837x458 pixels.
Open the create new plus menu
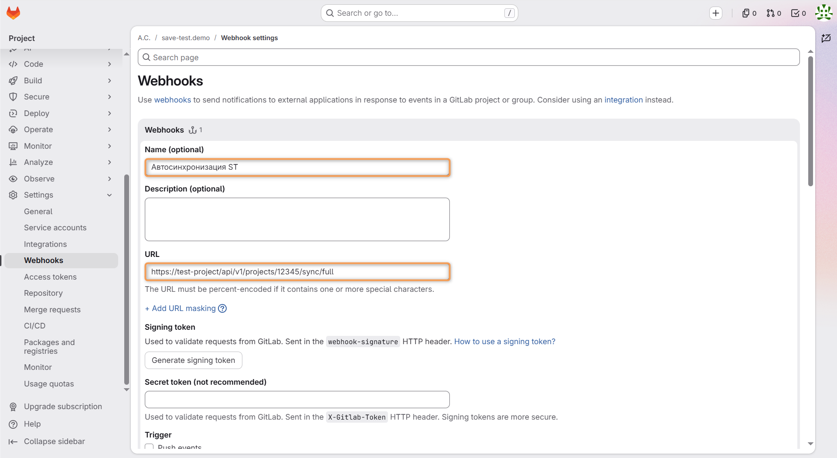pos(716,13)
